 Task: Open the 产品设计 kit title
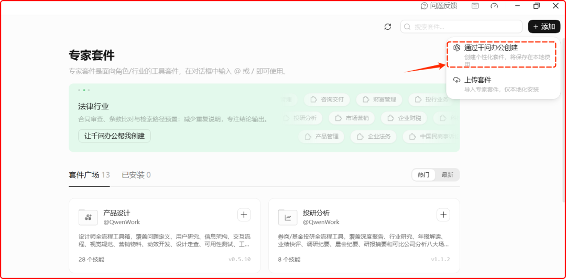click(x=116, y=213)
